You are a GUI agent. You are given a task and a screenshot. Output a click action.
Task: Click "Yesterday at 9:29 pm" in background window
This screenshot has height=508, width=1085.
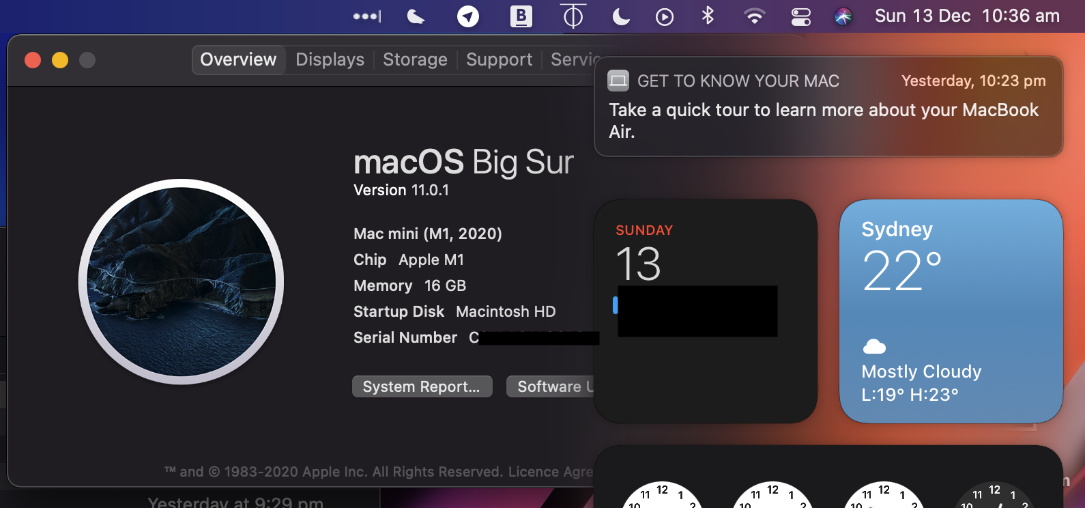click(x=235, y=502)
